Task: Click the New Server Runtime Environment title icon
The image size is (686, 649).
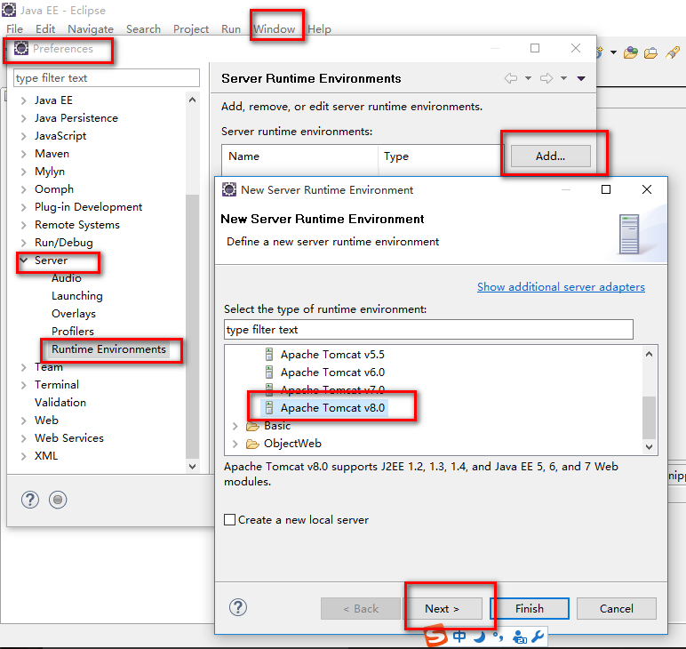Action: (229, 189)
